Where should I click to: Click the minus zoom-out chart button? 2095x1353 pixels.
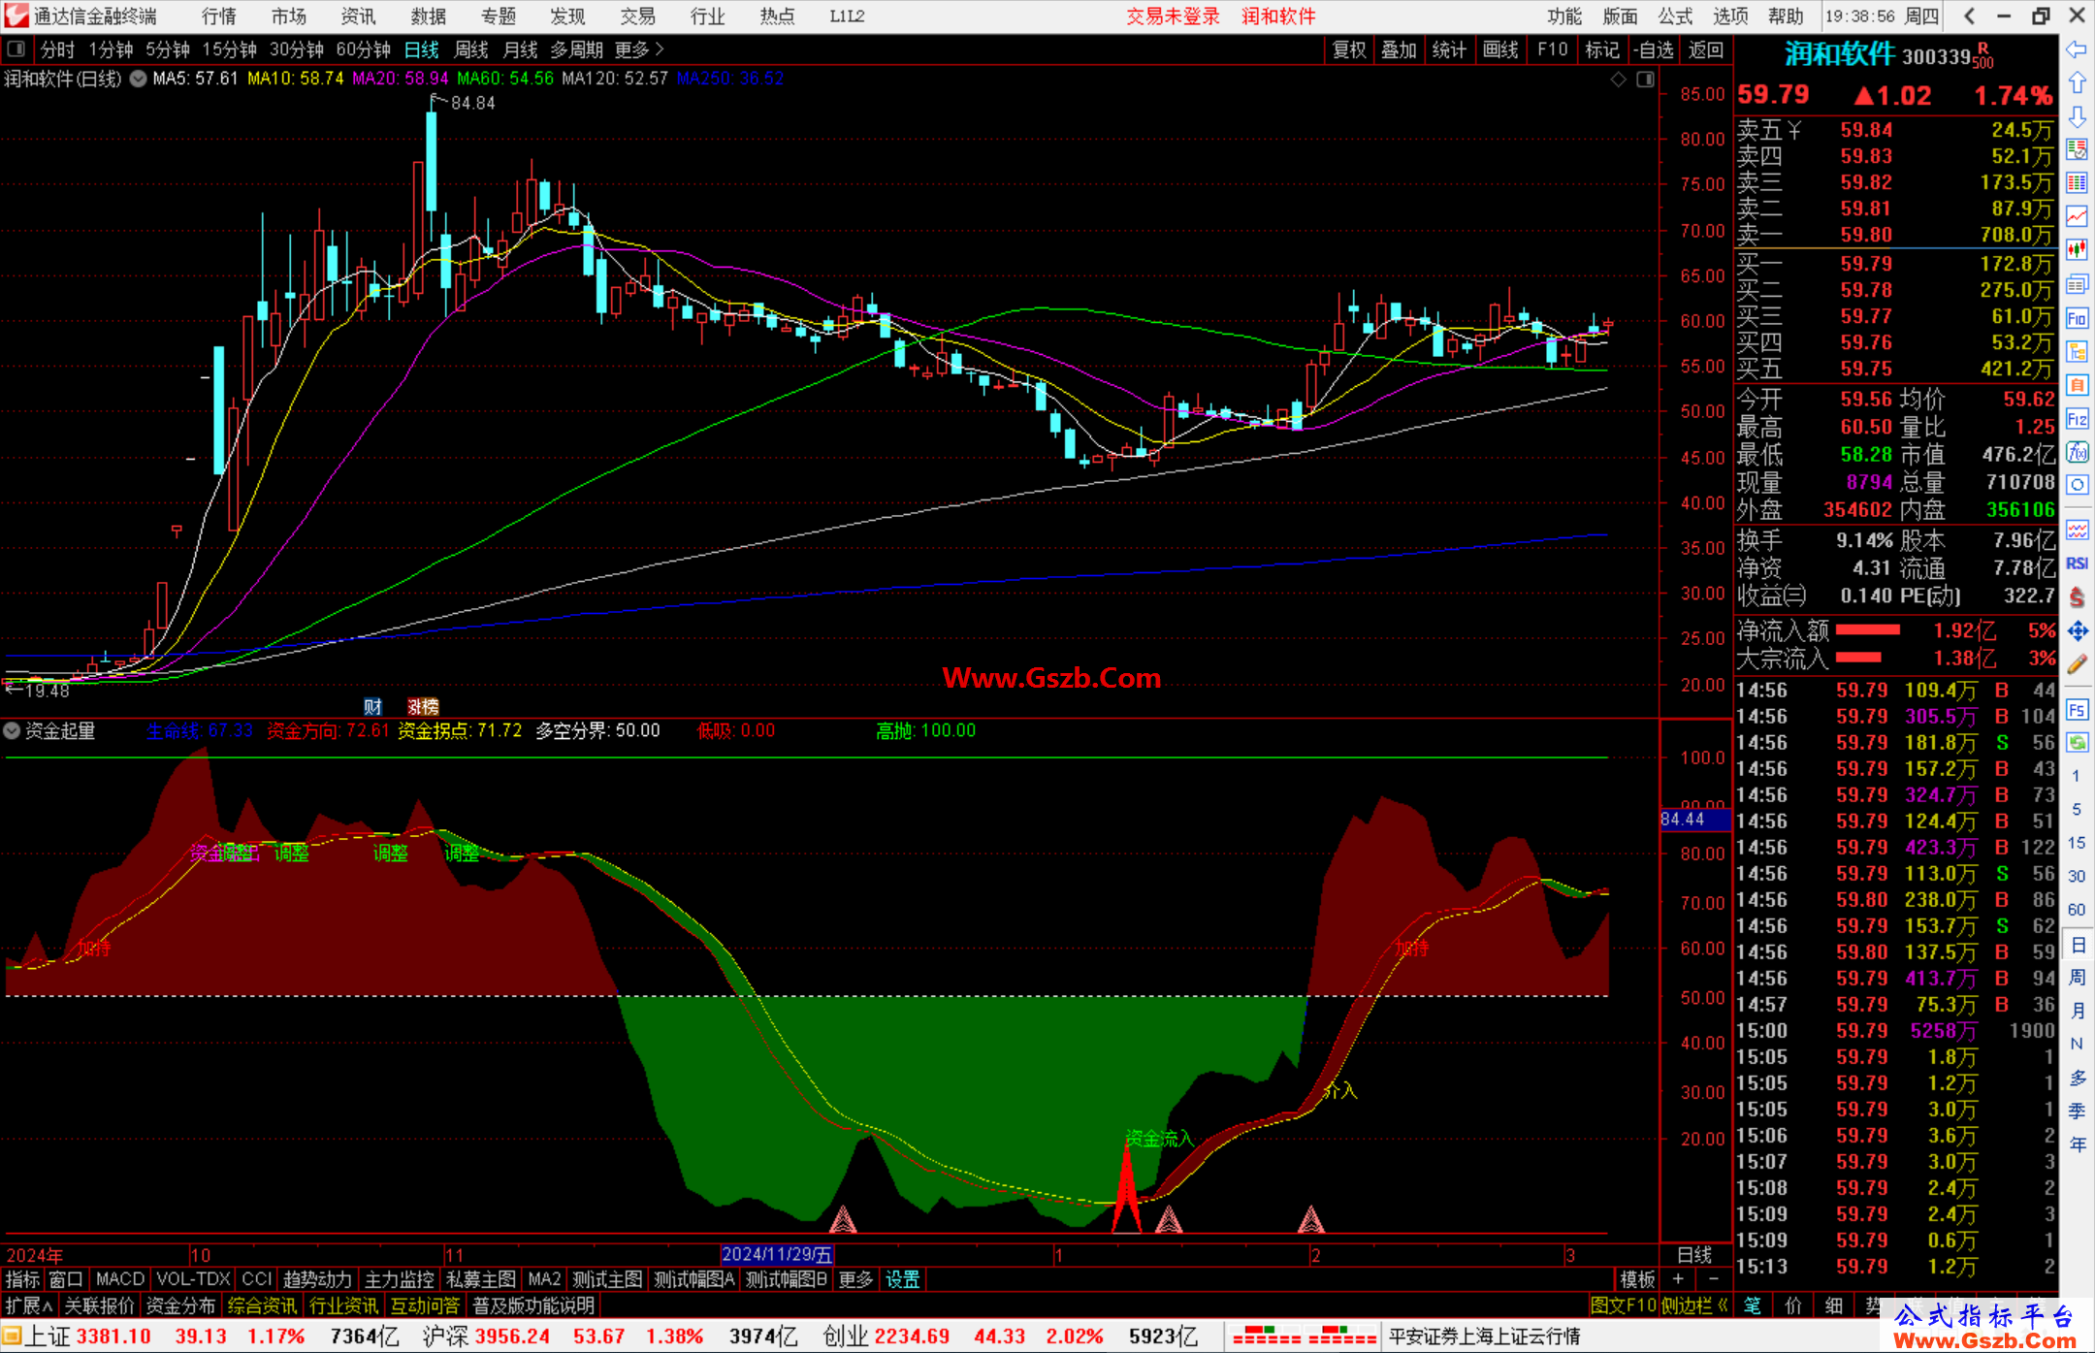[1713, 1279]
